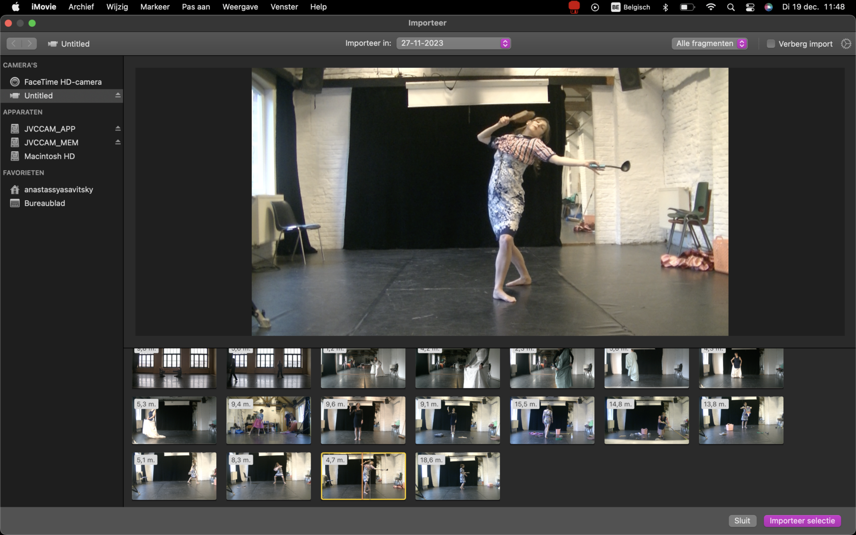Open Control Center in menu bar
The width and height of the screenshot is (856, 535).
tap(750, 7)
